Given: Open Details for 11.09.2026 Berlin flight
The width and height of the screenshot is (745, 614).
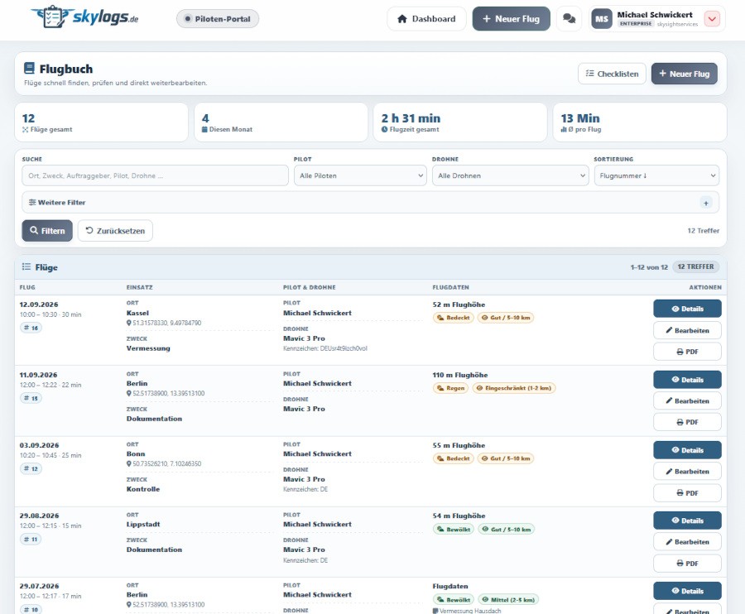Looking at the screenshot, I should pos(687,380).
